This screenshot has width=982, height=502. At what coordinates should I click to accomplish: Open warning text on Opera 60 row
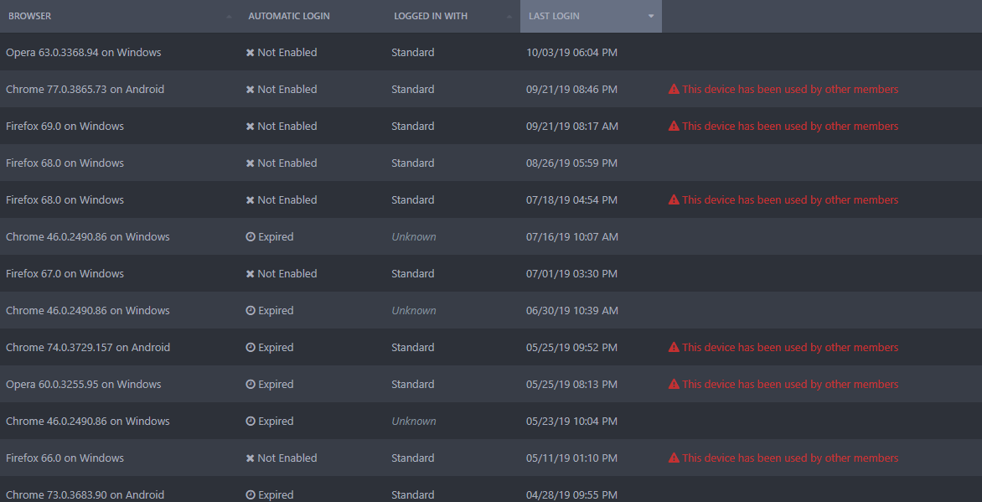(790, 384)
